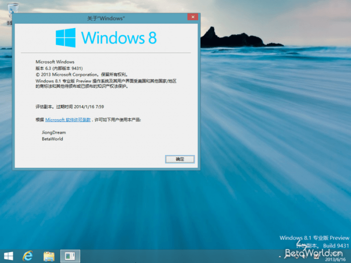The image size is (351, 263).
Task: Click the taskbar date 2013/6/16
Action: (x=335, y=259)
